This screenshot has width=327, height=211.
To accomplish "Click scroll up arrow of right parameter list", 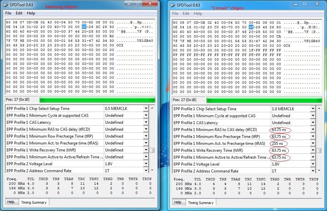I will (319, 108).
